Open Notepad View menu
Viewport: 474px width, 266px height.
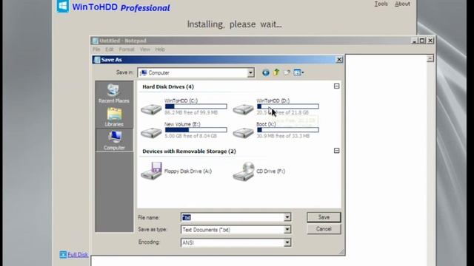[145, 50]
